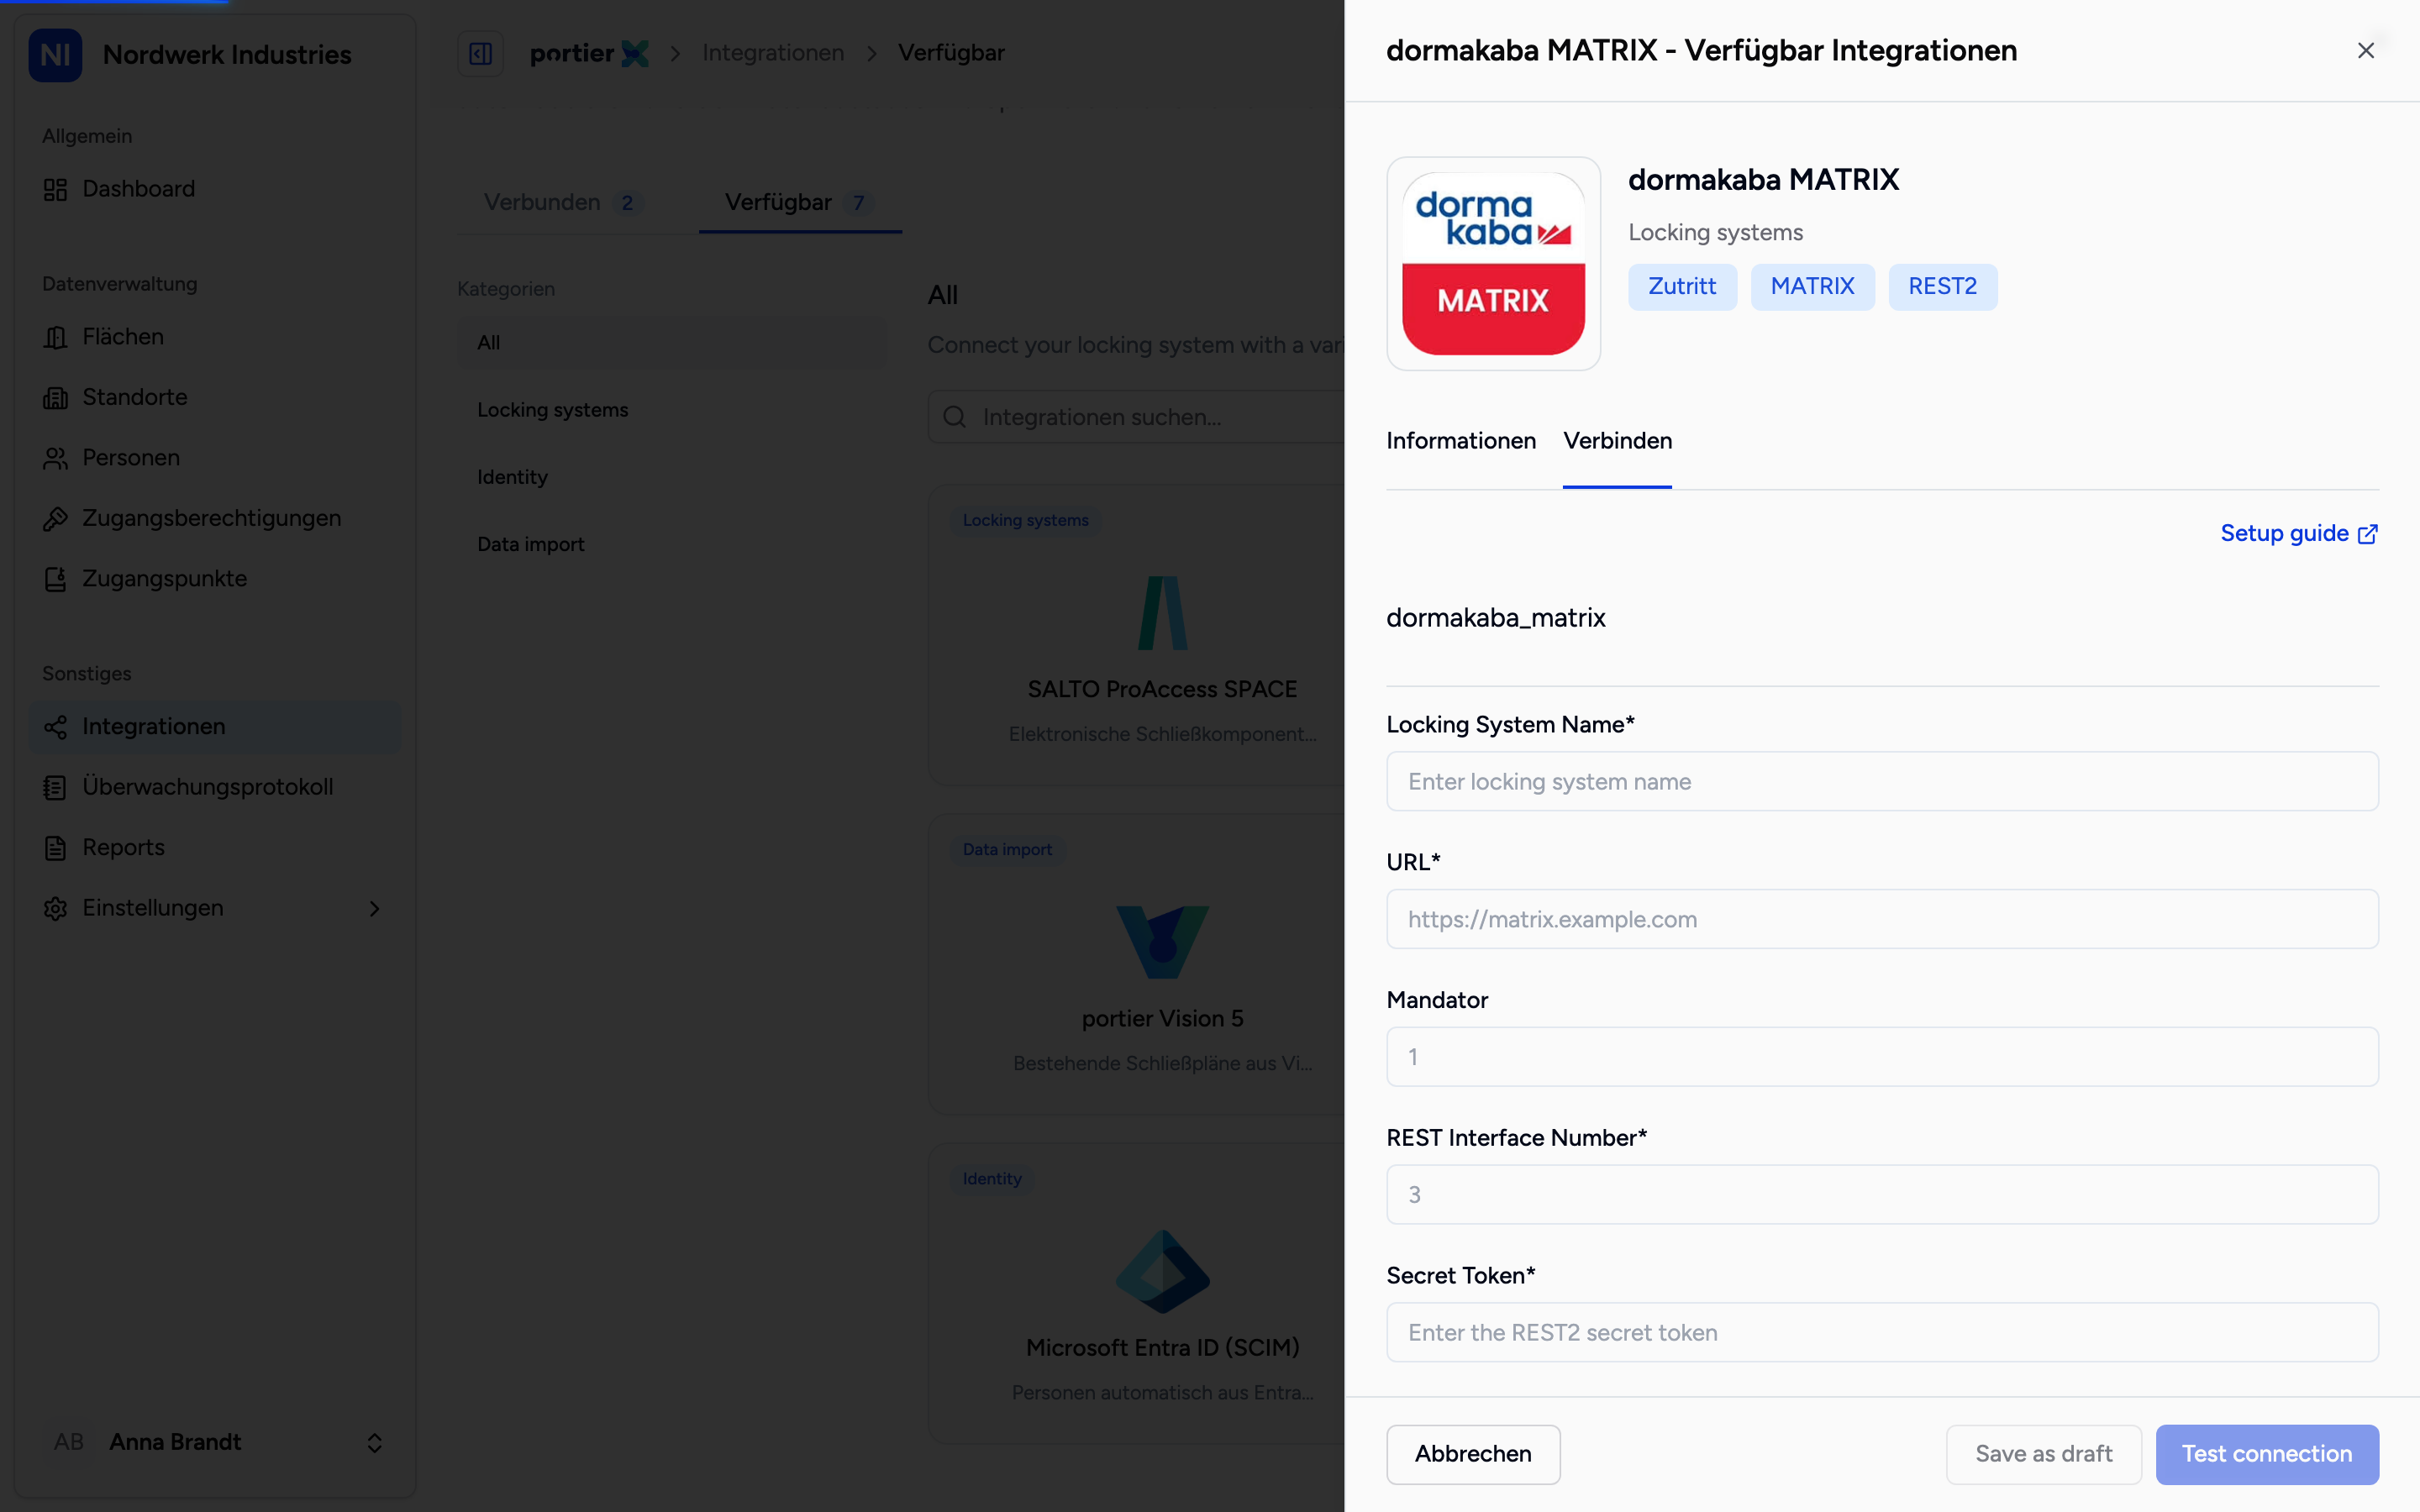Click Nordwerk Industries organization name
The image size is (2420, 1512).
pos(227,55)
